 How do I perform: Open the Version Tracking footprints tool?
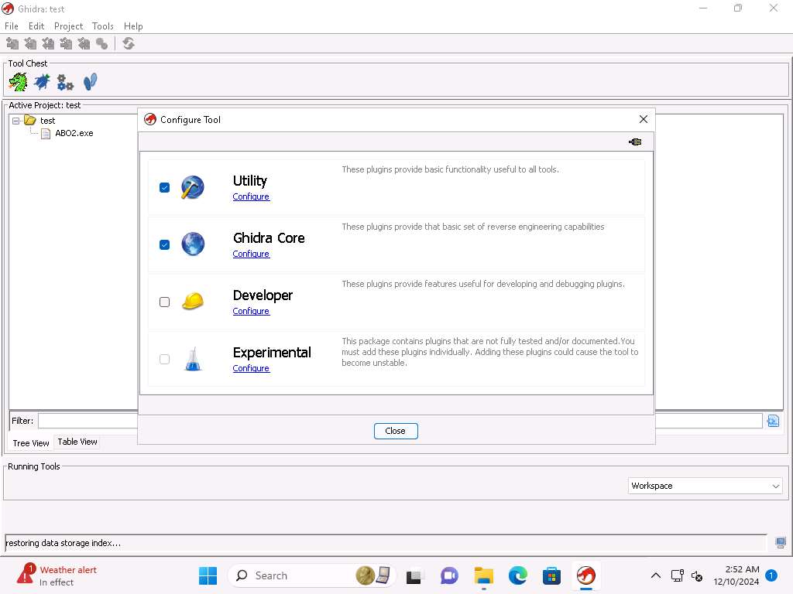click(x=90, y=82)
